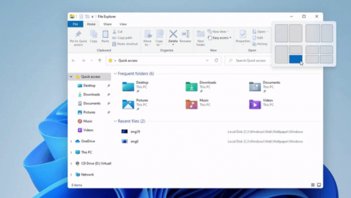Click the Music frequent folder icon

(191, 104)
